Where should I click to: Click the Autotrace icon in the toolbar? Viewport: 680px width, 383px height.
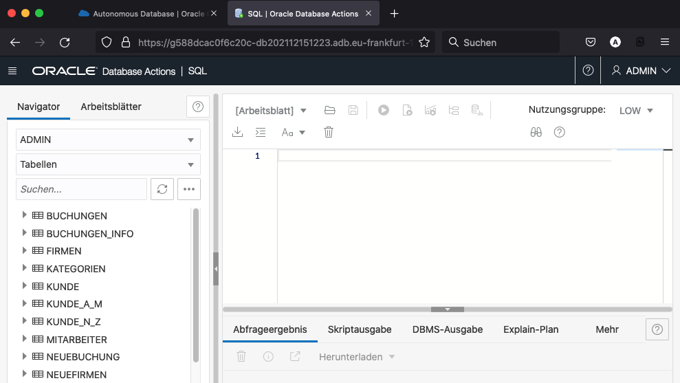(x=430, y=110)
